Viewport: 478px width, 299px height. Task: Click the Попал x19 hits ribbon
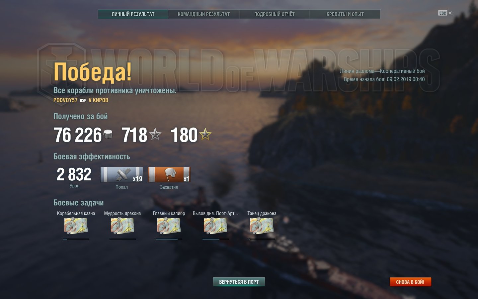[x=121, y=174]
